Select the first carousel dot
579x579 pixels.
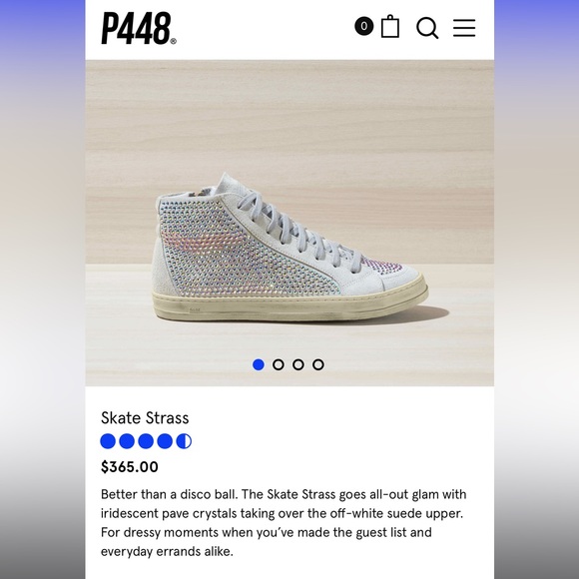[x=259, y=364]
